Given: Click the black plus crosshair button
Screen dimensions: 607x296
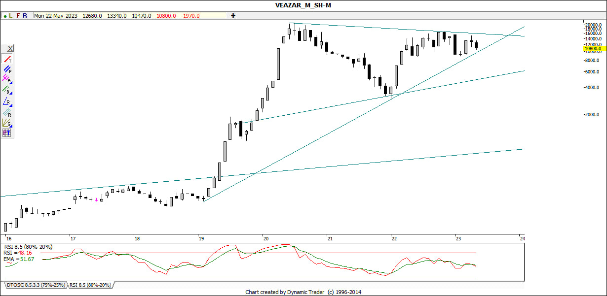Looking at the screenshot, I should [x=233, y=16].
